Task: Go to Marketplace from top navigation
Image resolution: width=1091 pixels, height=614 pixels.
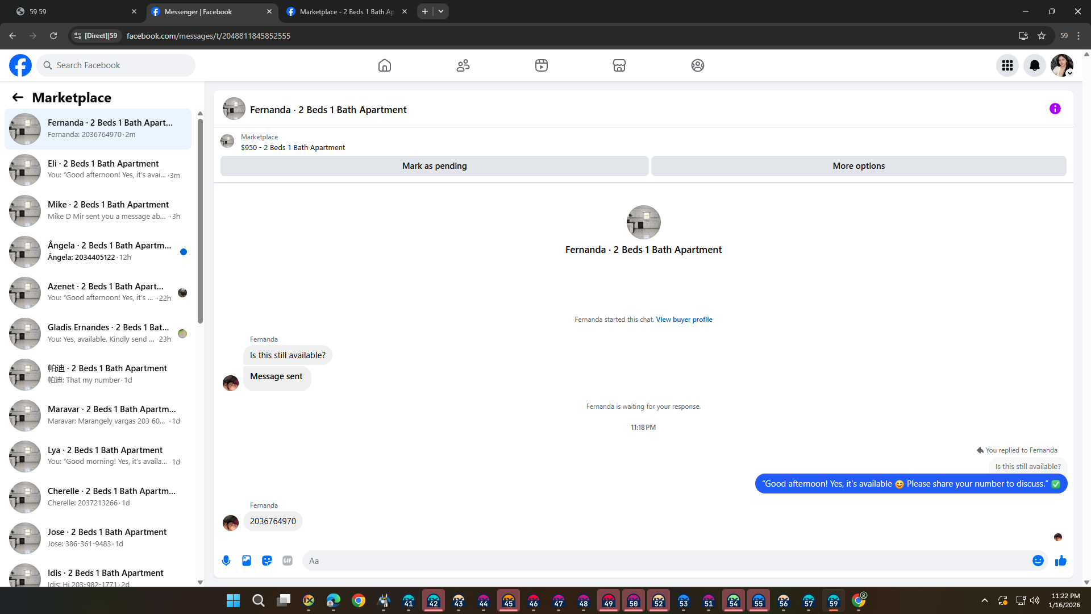Action: 619,65
